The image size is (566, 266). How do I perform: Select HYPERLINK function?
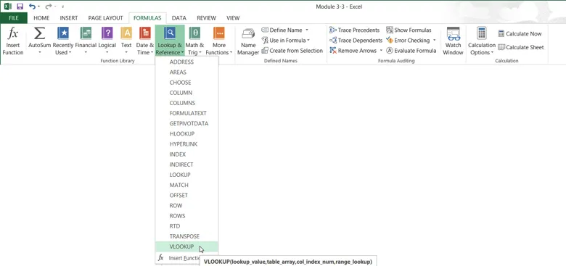point(186,144)
